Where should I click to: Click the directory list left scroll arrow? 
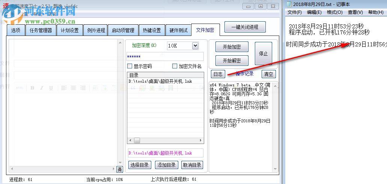click(x=130, y=141)
